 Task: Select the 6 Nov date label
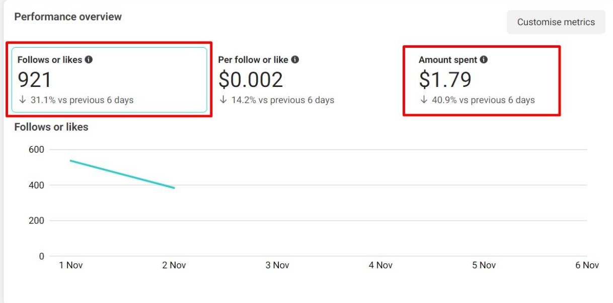point(587,265)
